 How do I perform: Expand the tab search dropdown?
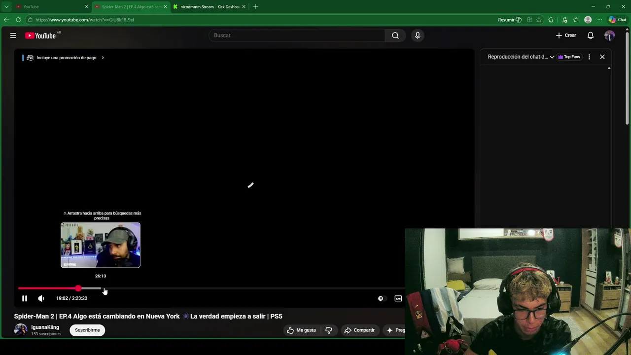point(6,7)
